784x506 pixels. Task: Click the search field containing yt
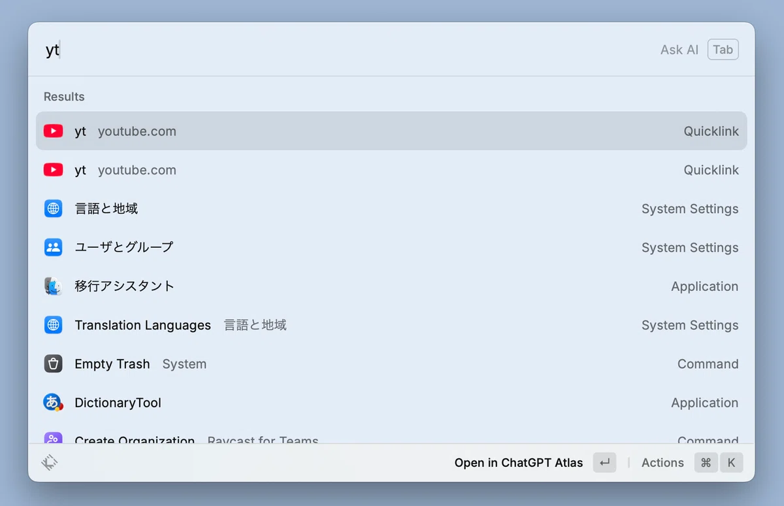pyautogui.click(x=346, y=50)
